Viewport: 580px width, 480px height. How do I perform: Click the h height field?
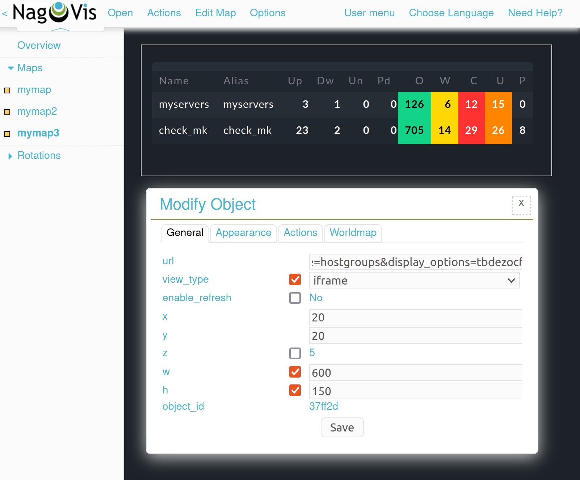click(416, 391)
